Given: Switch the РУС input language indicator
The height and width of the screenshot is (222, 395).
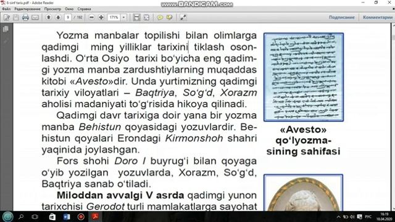Looking at the screenshot, I should click(368, 216).
